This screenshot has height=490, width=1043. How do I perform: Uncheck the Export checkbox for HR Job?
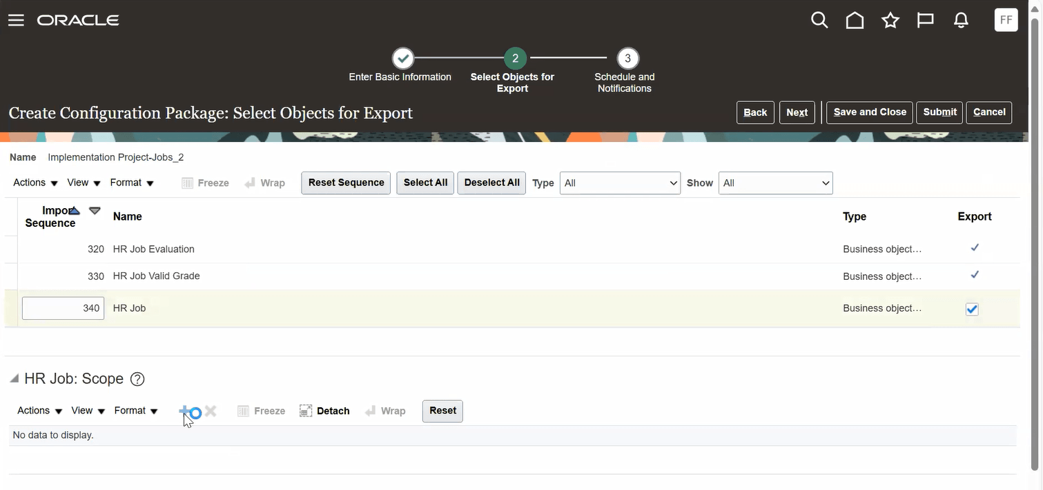point(972,309)
